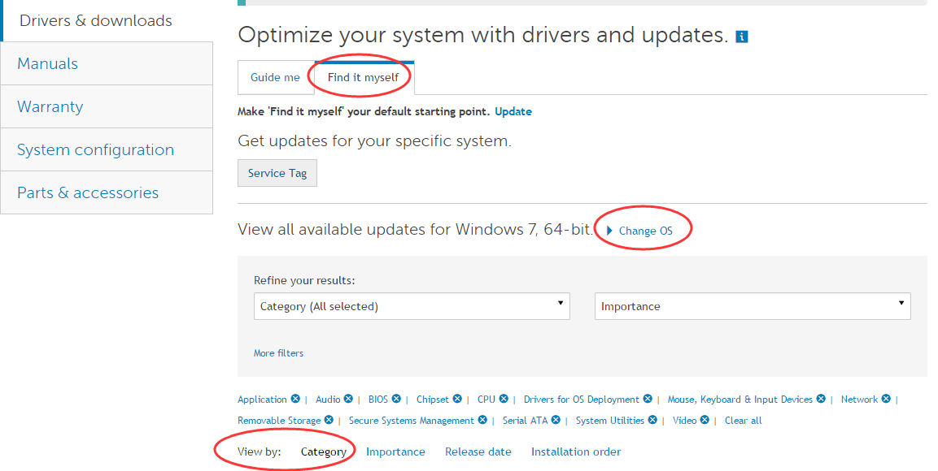
Task: Click the Update link
Action: click(x=513, y=111)
